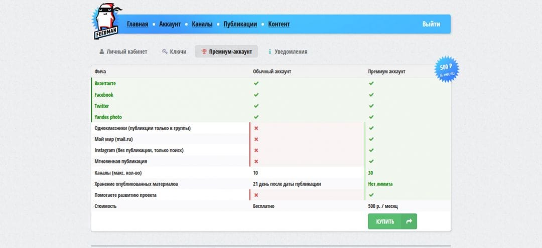Click Twitter checkmark in Премиум аккаунт column
This screenshot has height=248, width=542.
(x=371, y=106)
